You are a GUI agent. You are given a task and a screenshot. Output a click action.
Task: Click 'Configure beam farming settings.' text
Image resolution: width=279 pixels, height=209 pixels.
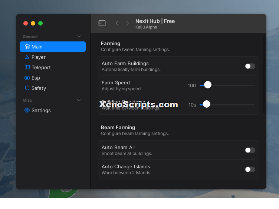pyautogui.click(x=135, y=134)
